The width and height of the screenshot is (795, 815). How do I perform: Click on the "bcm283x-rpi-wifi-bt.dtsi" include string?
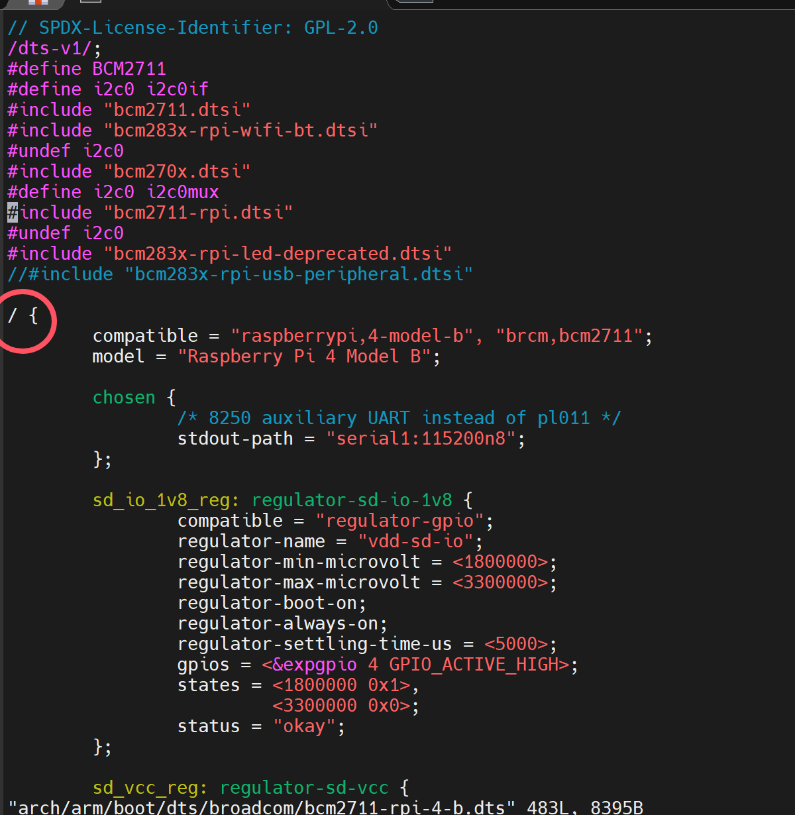(x=240, y=131)
